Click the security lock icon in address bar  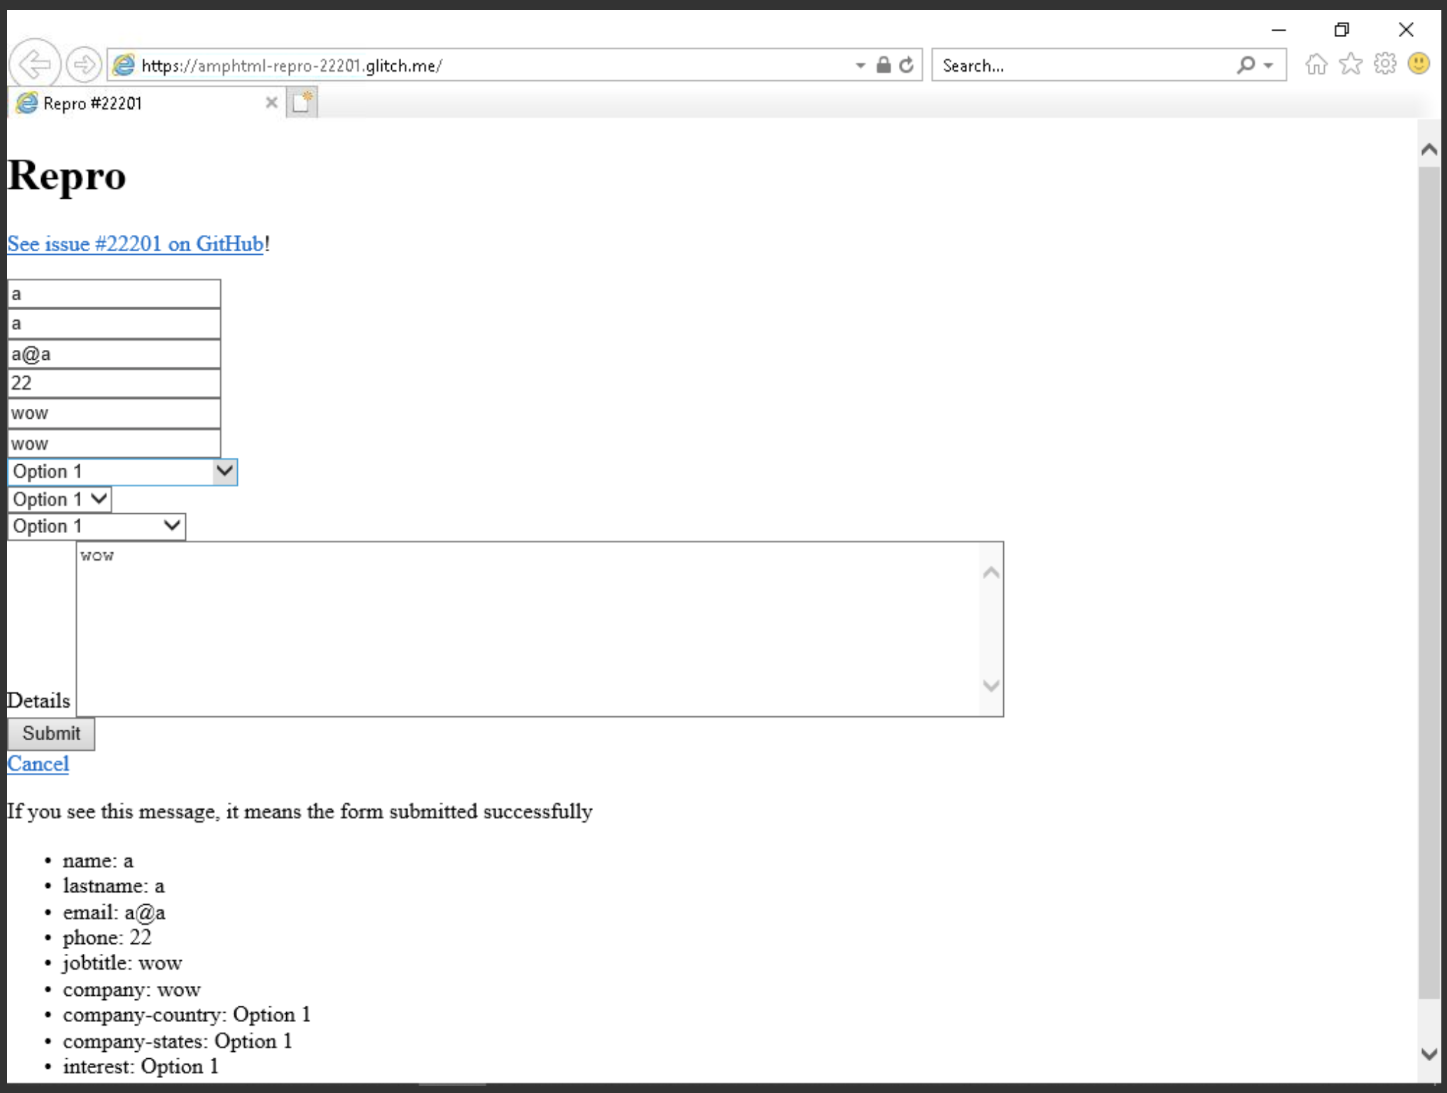[x=883, y=65]
